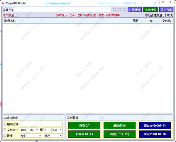Enable the 精确过滤 checkbox
176x142 pixels.
(5, 124)
